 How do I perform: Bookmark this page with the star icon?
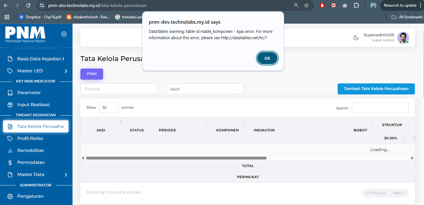tap(306, 5)
